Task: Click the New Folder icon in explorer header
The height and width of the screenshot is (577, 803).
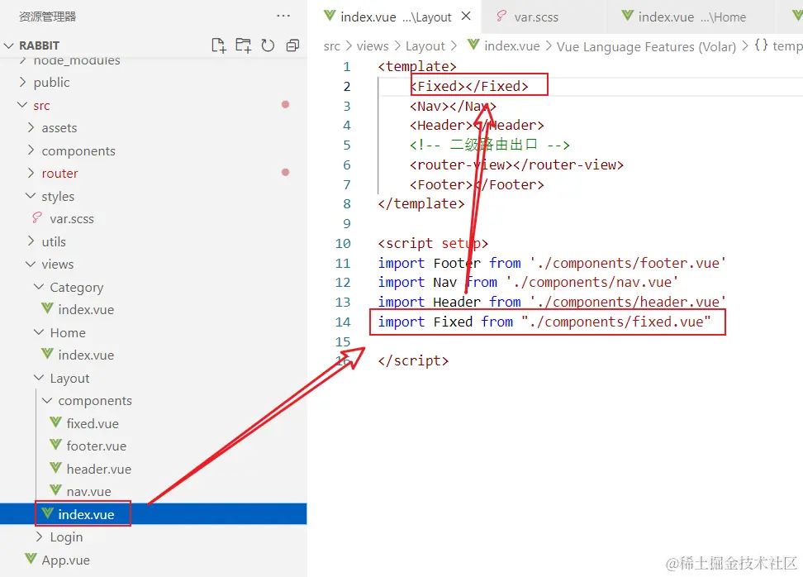Action: coord(243,45)
